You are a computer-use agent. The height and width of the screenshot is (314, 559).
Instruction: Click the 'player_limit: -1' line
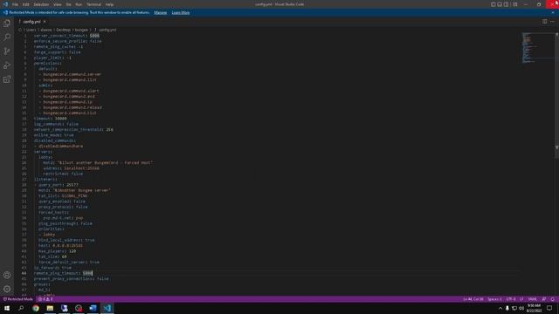[52, 58]
